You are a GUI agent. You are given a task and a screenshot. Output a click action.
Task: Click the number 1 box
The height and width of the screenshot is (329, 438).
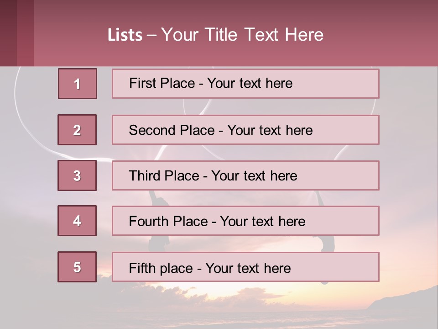(78, 84)
